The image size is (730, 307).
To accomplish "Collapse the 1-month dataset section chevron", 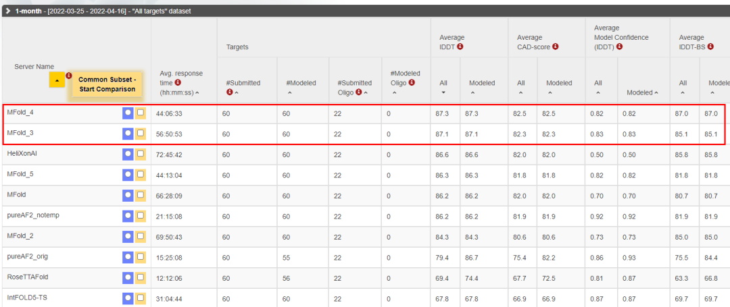I will tap(7, 11).
